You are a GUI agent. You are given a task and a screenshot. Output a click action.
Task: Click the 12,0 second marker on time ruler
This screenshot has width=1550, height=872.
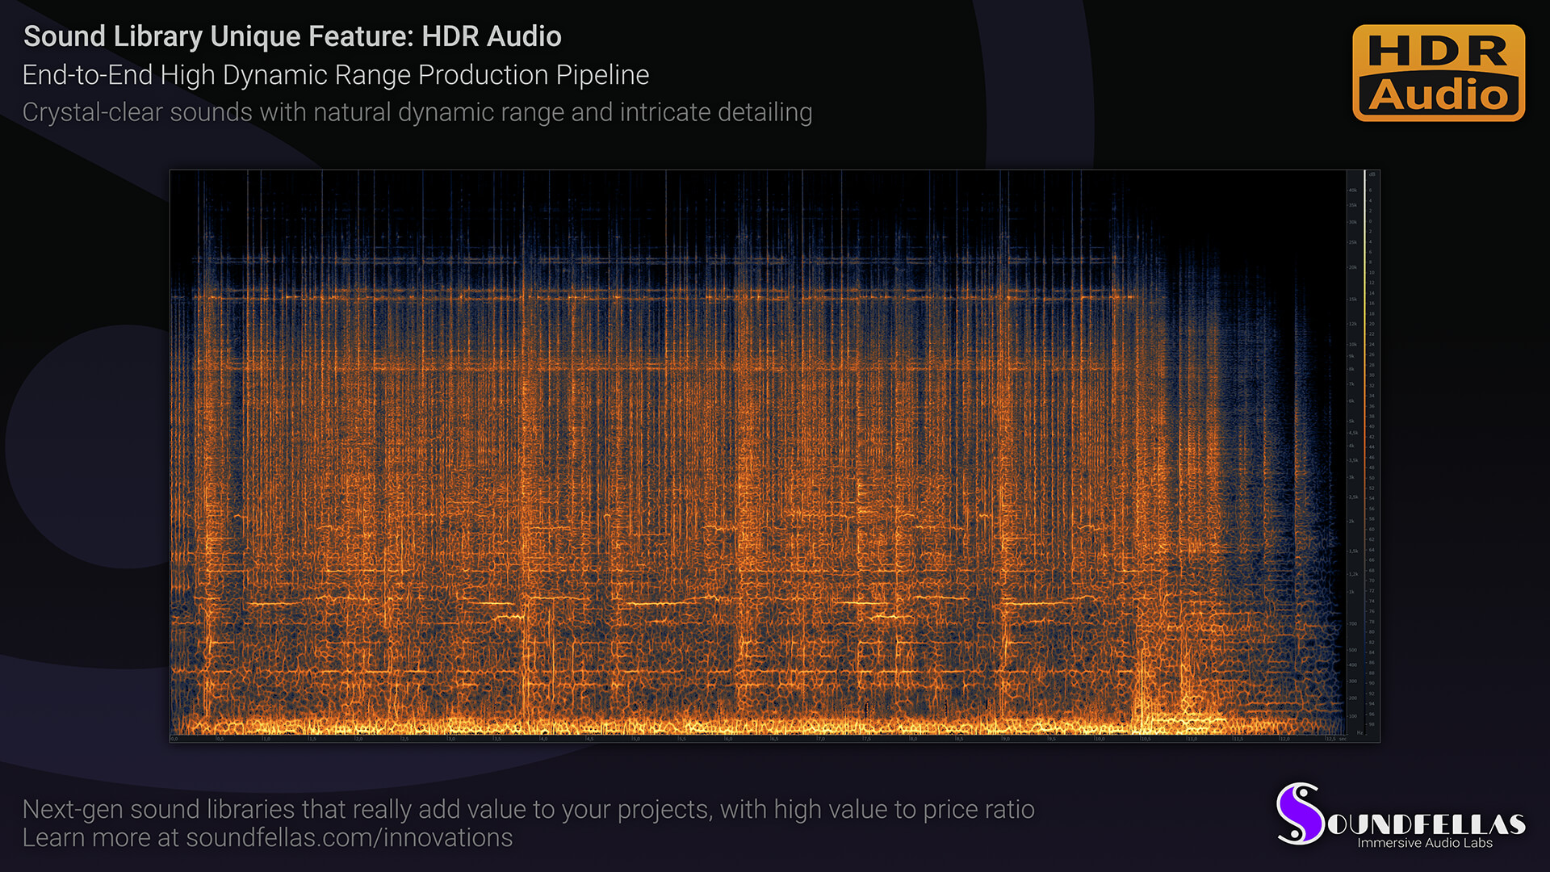1284,739
